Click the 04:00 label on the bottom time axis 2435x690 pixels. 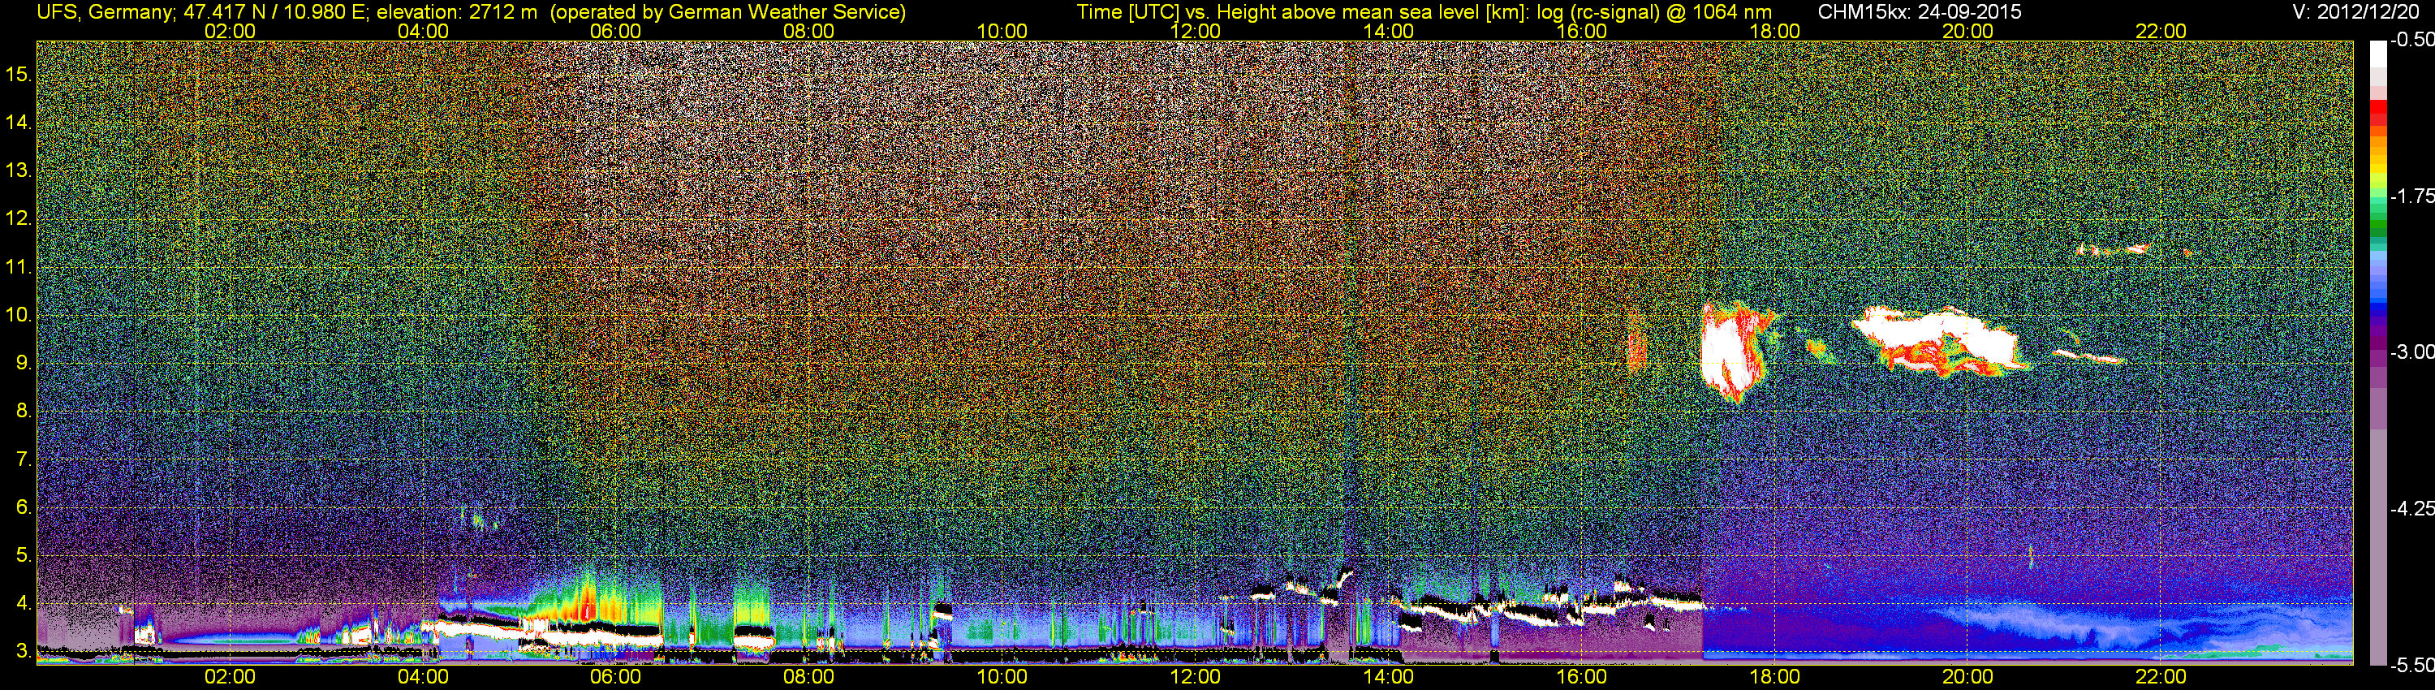click(423, 677)
